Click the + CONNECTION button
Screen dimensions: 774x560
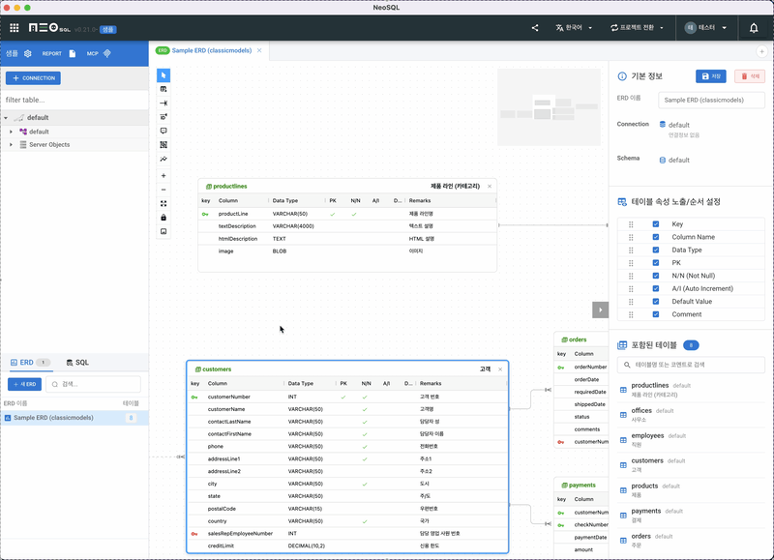pyautogui.click(x=33, y=77)
